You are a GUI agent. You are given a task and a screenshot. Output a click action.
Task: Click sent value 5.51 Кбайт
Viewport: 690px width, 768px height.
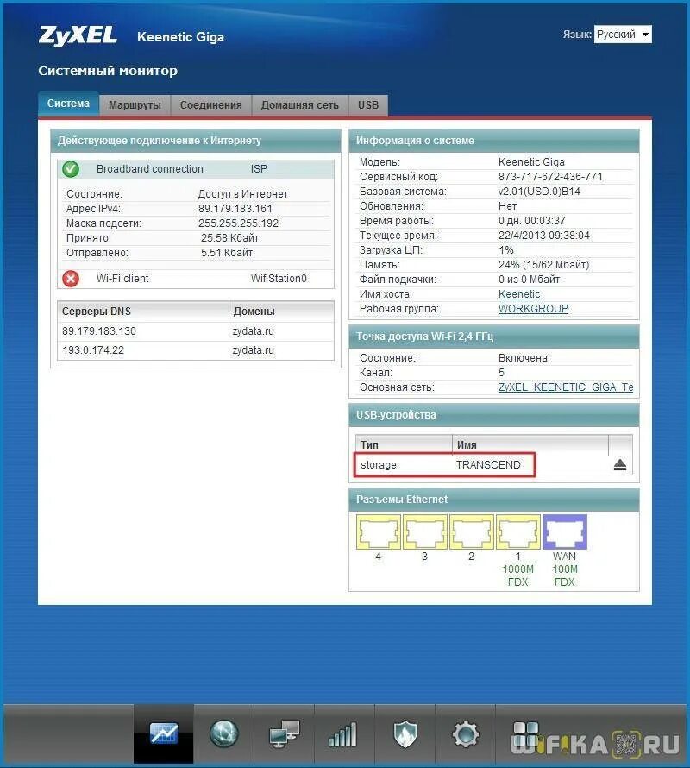(227, 253)
